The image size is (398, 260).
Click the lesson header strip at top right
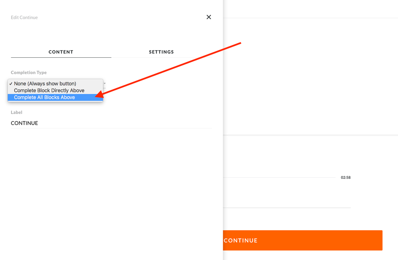point(311,9)
